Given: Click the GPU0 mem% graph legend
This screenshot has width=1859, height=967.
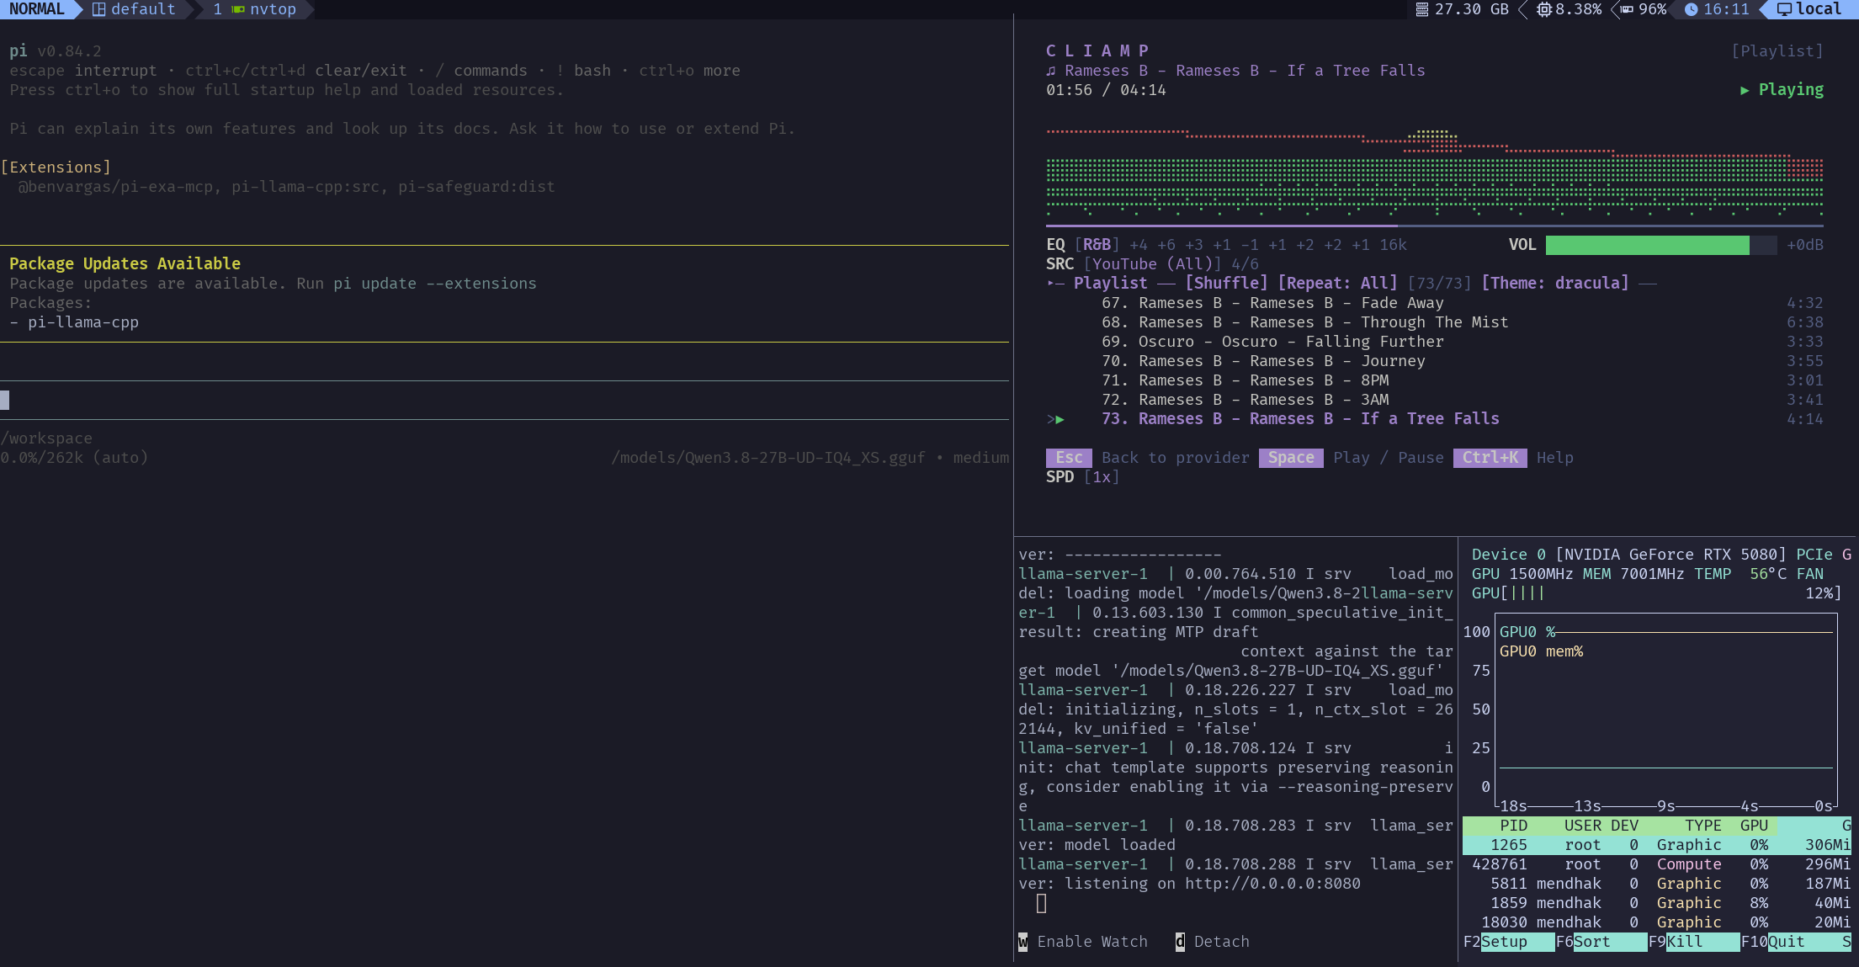Looking at the screenshot, I should point(1541,651).
